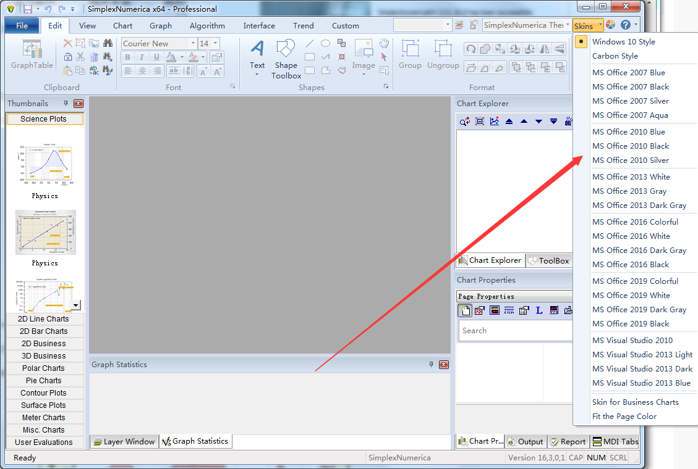Select the first Physics chart thumbnail
The width and height of the screenshot is (698, 469).
click(x=45, y=164)
